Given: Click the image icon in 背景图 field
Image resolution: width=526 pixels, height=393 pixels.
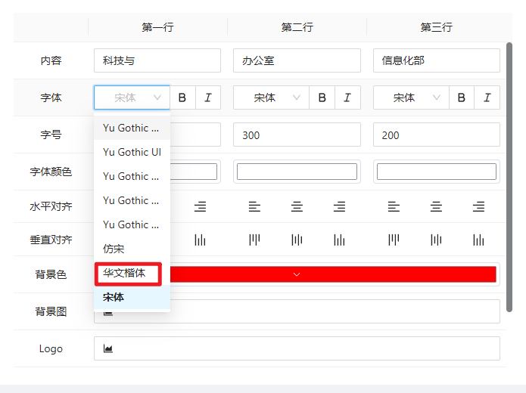Looking at the screenshot, I should coord(108,311).
